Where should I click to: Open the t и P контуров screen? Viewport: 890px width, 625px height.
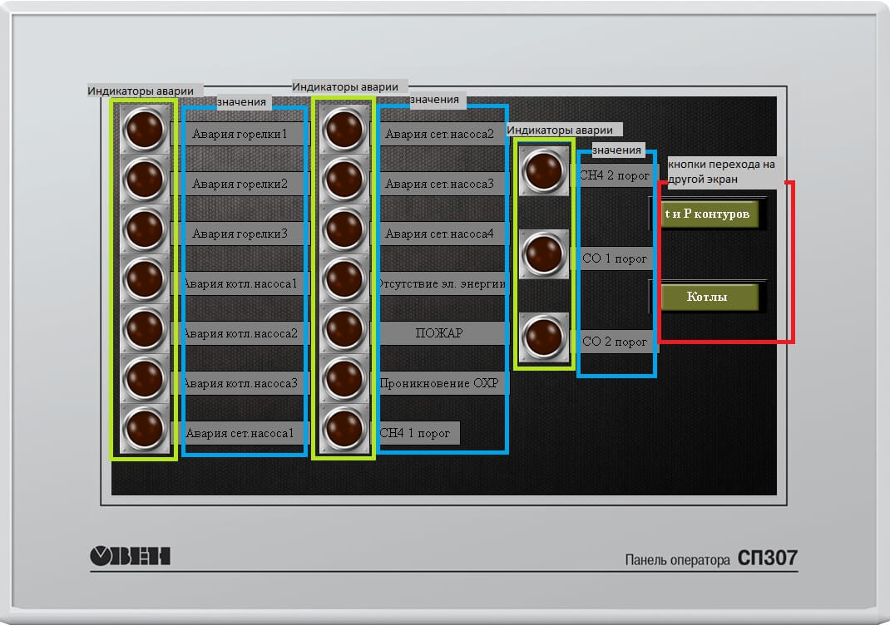[x=710, y=214]
